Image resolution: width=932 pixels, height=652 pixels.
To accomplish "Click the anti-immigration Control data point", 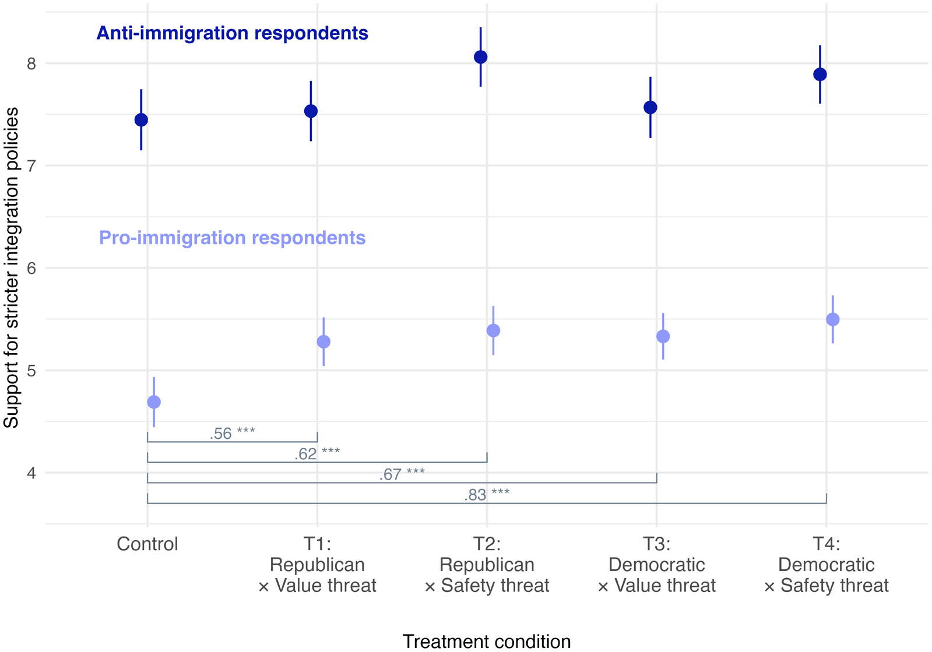I will (141, 120).
